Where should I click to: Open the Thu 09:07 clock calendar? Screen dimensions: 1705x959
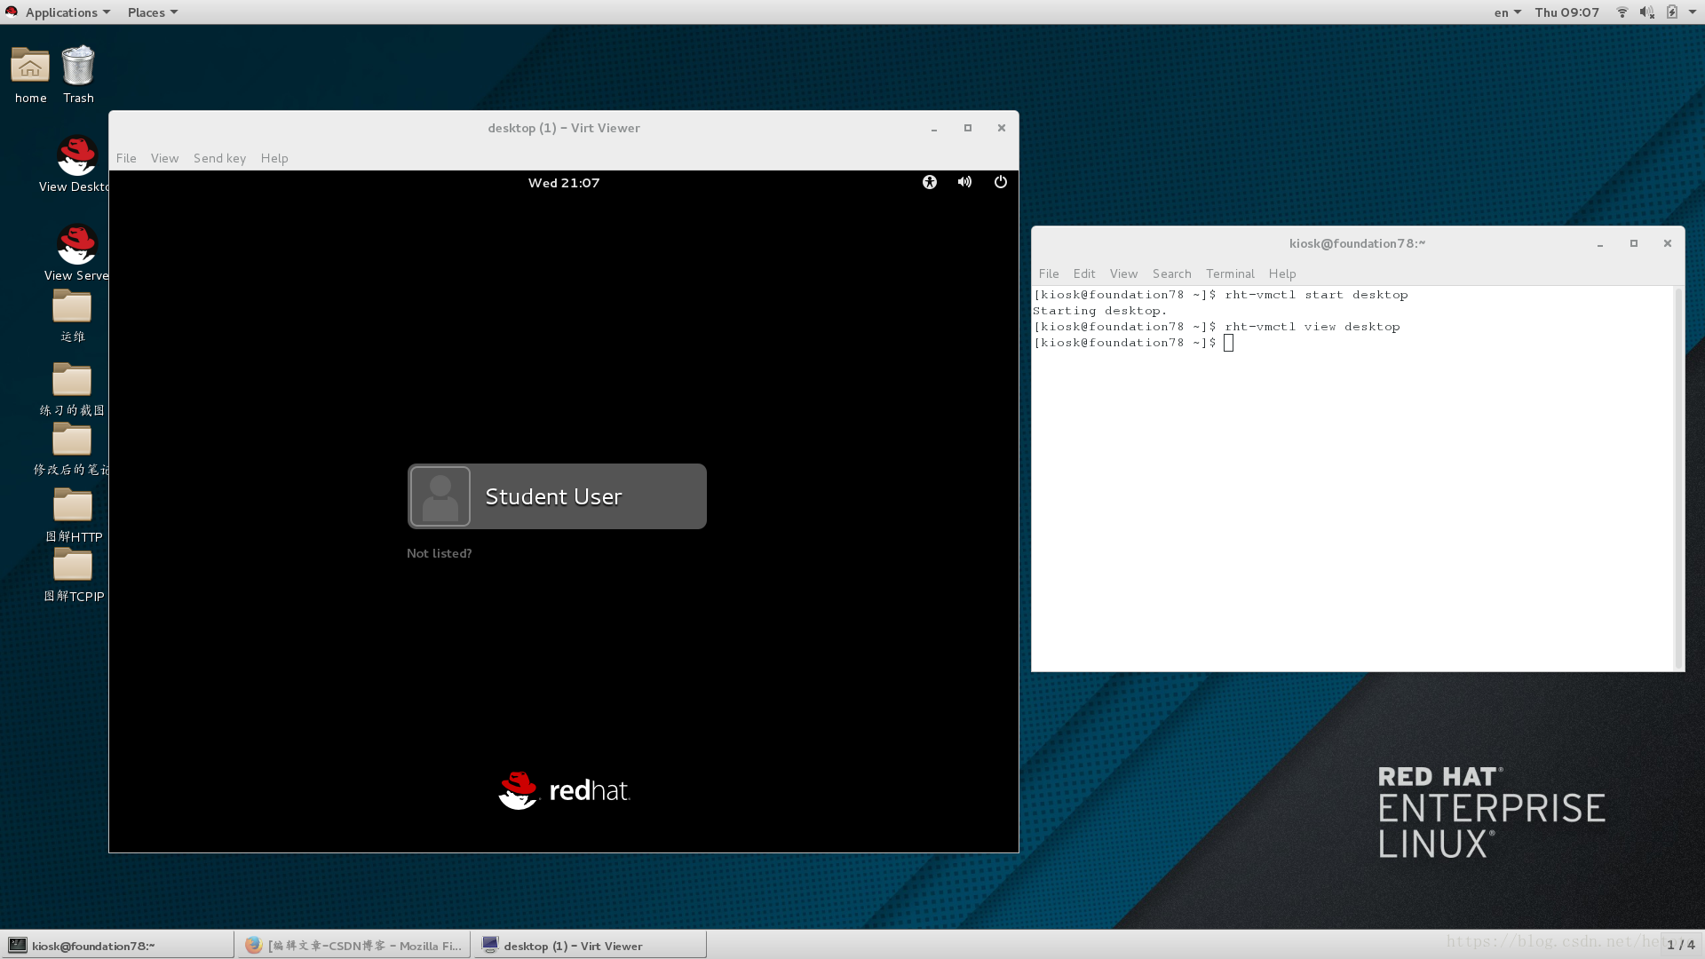[x=1566, y=12]
